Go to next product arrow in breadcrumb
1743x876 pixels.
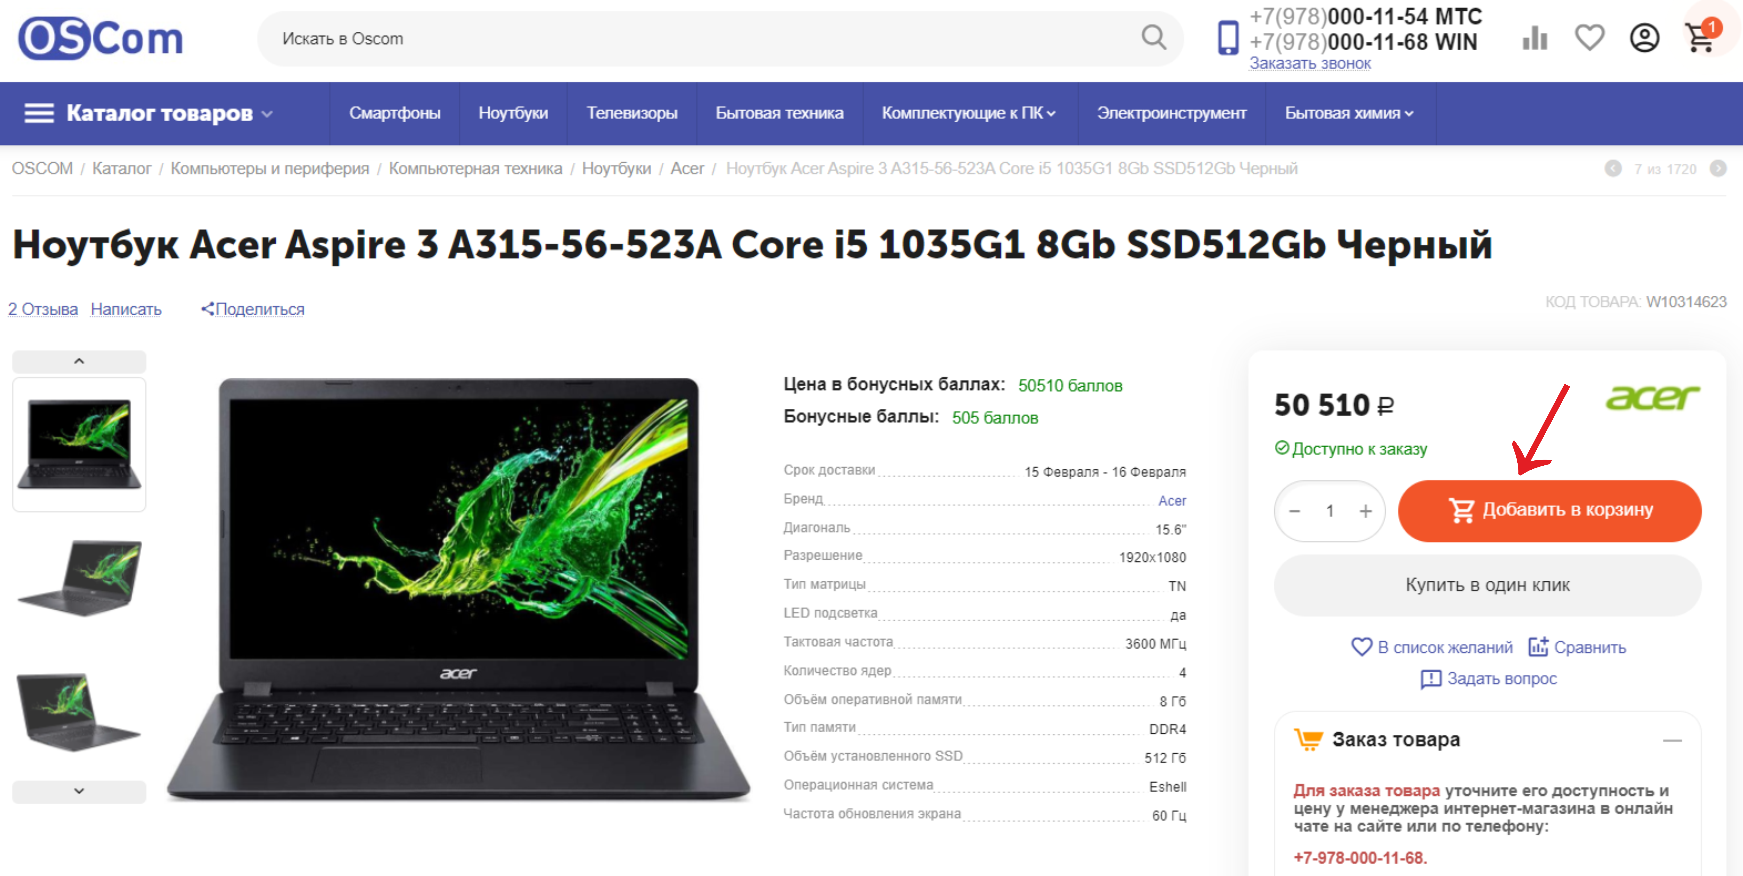(1718, 168)
